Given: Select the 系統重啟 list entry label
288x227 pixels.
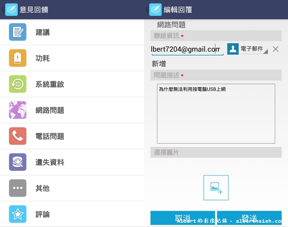Looking at the screenshot, I should coord(50,85).
